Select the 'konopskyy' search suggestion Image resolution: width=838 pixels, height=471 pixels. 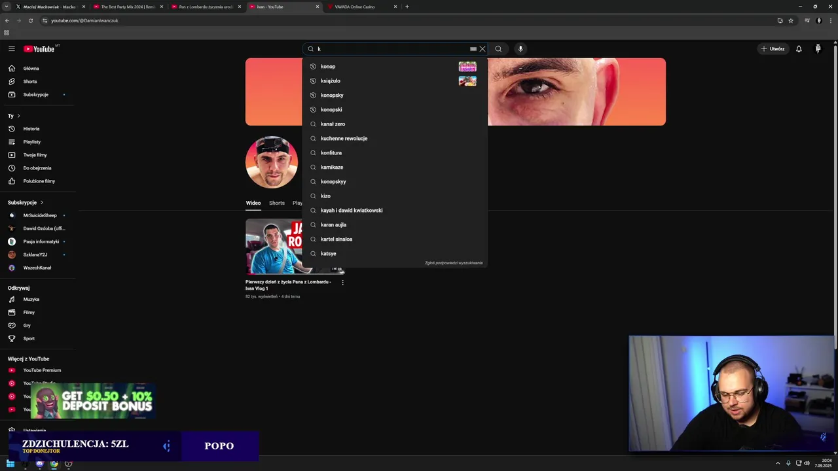(x=395, y=182)
